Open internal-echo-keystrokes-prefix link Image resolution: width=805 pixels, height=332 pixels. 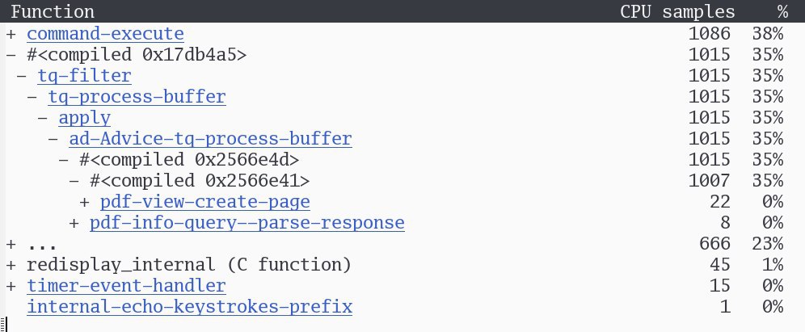point(189,307)
